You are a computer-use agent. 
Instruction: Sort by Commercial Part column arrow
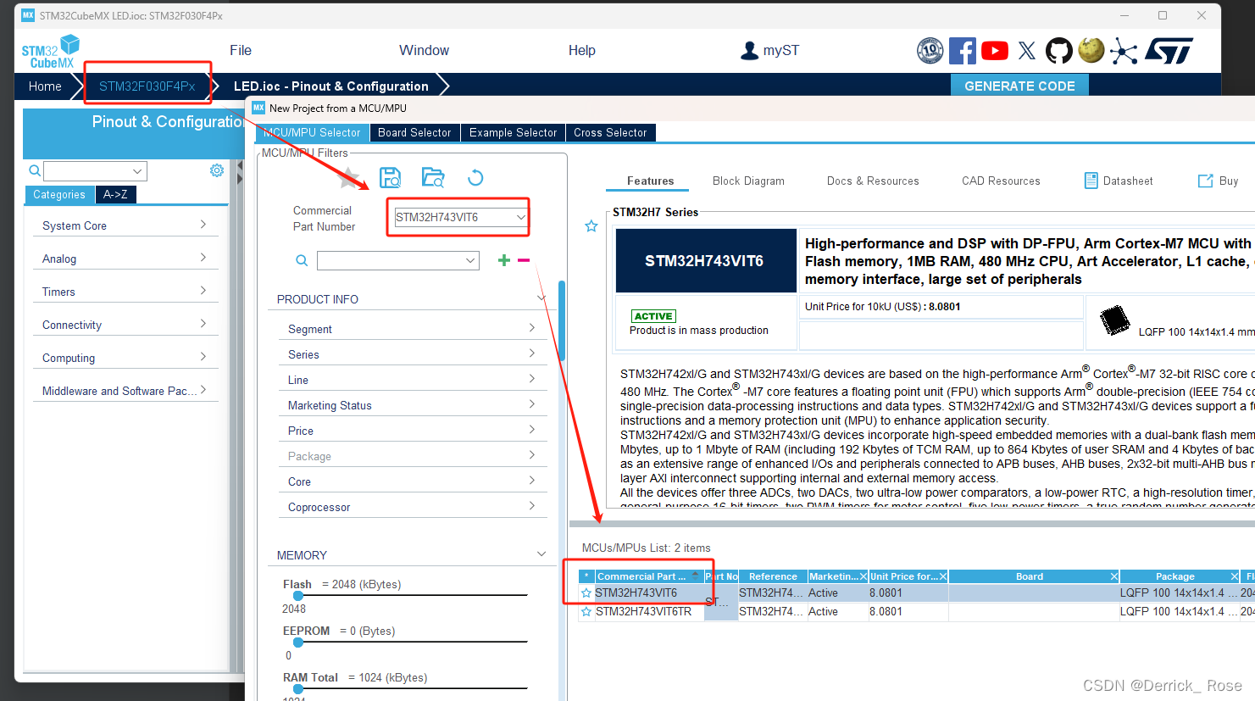(696, 576)
